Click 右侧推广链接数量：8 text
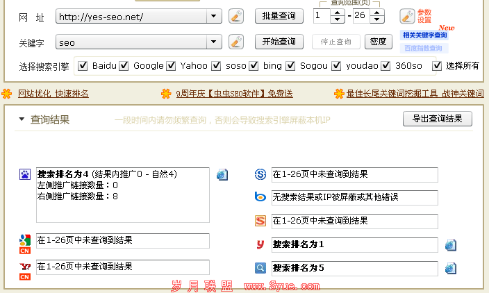The height and width of the screenshot is (293, 489). click(x=78, y=196)
